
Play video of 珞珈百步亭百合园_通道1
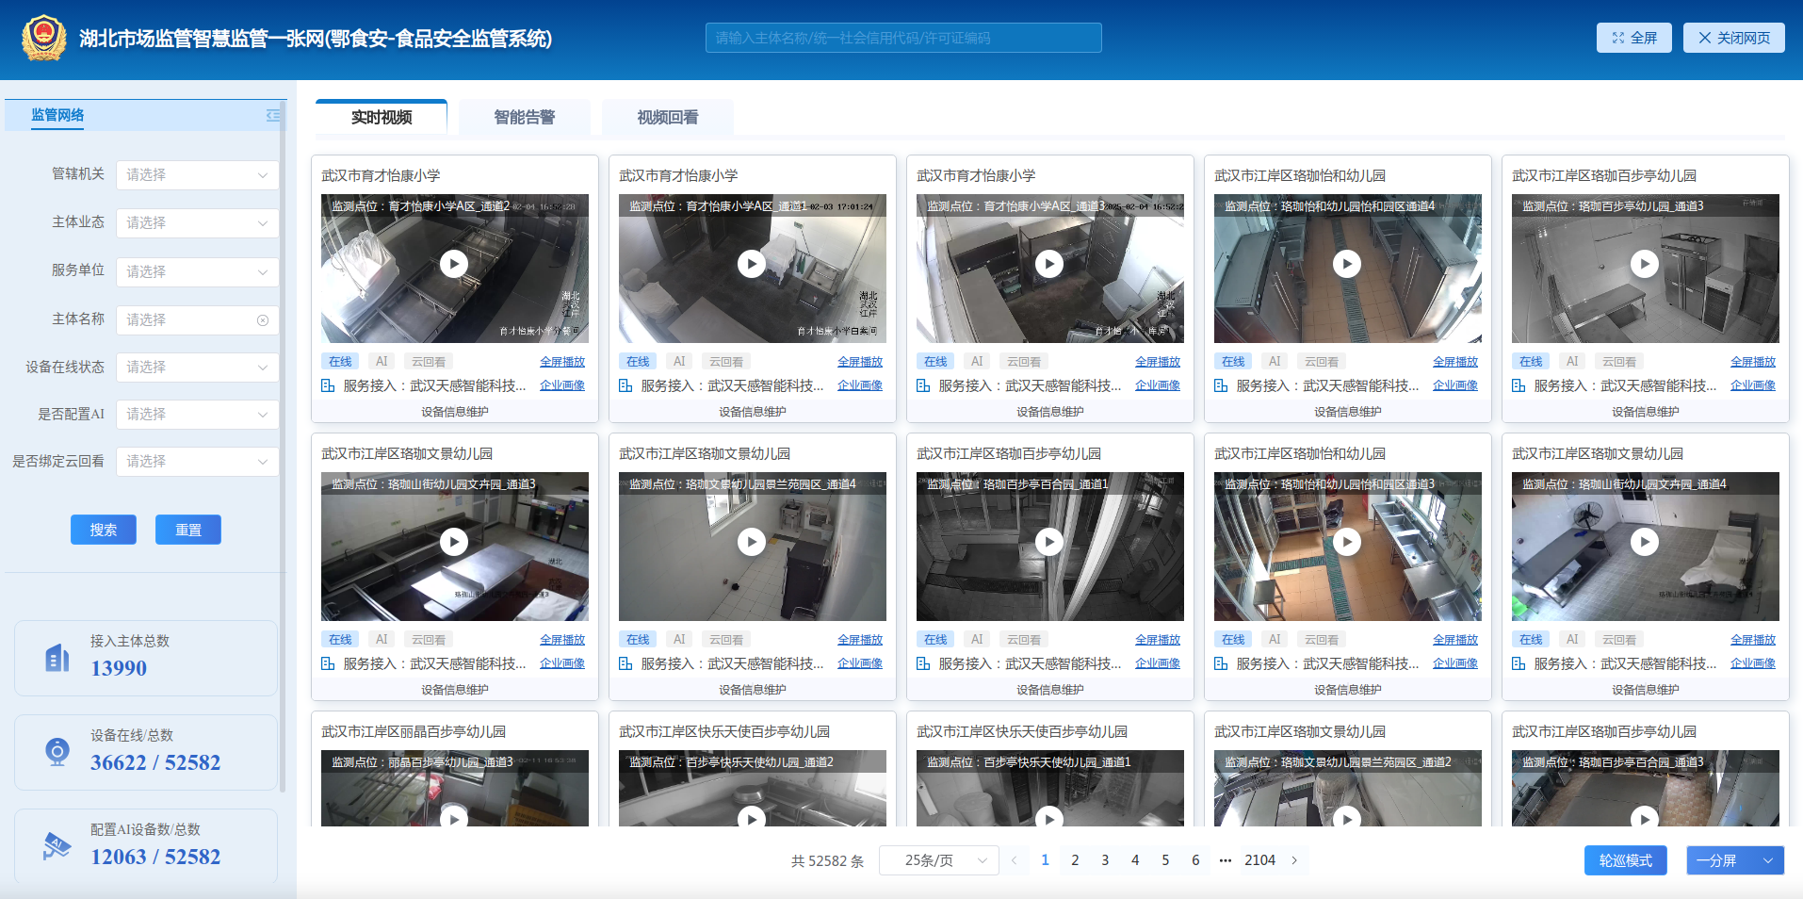point(1049,542)
